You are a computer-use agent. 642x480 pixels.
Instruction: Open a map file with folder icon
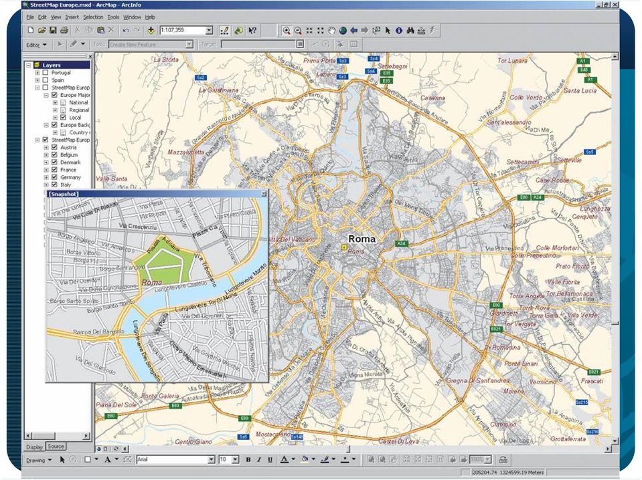click(42, 30)
